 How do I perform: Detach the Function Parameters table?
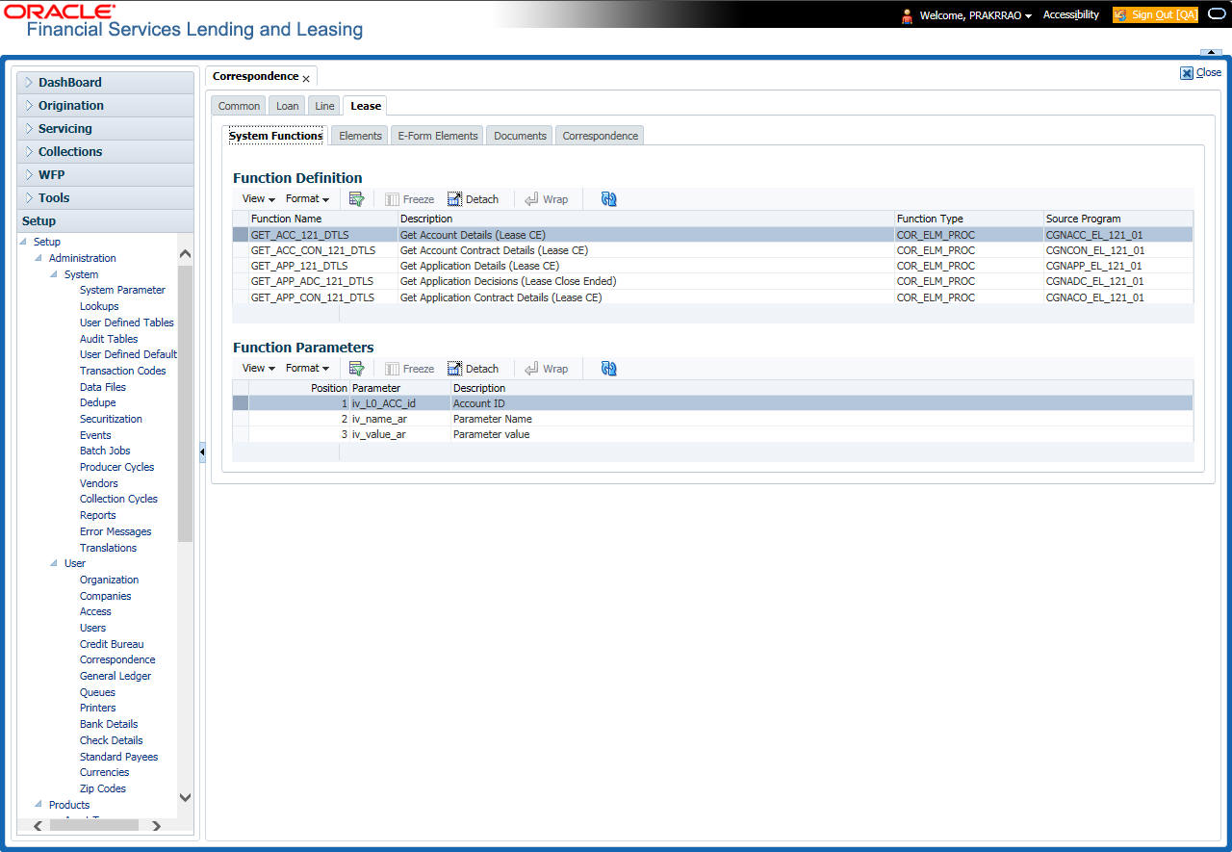point(473,369)
